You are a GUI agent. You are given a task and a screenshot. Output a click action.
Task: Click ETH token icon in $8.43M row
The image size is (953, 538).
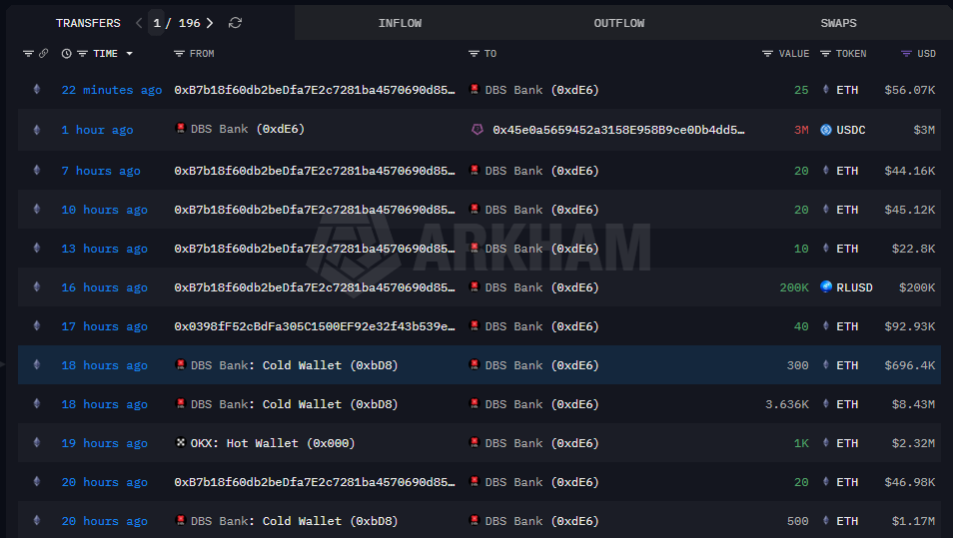pos(826,404)
